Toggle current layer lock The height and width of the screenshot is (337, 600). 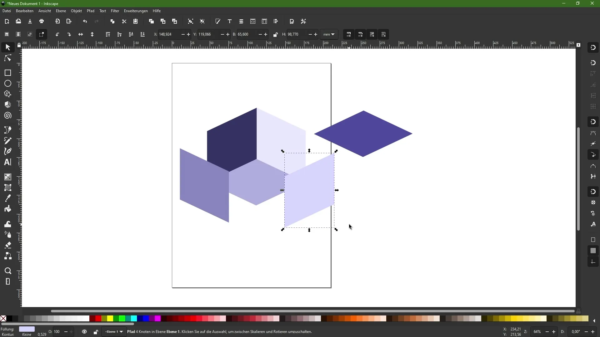pos(96,332)
